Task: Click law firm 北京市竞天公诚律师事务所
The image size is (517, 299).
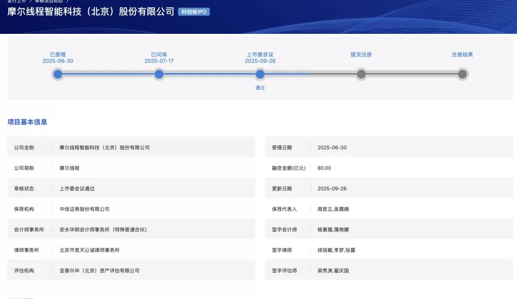Action: tap(90, 250)
